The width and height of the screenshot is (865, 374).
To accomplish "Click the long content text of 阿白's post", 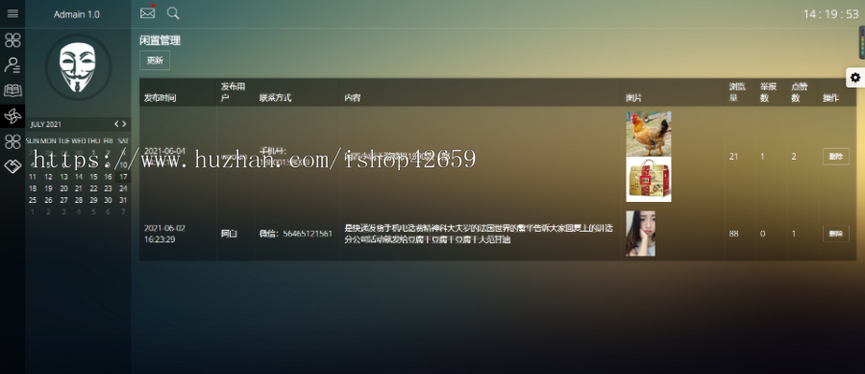I will (479, 234).
